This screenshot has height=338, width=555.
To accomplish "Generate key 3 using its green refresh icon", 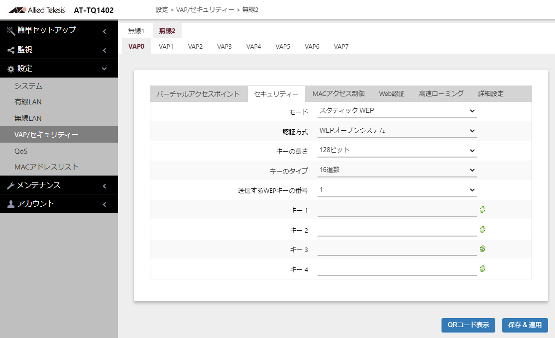I will click(x=482, y=249).
